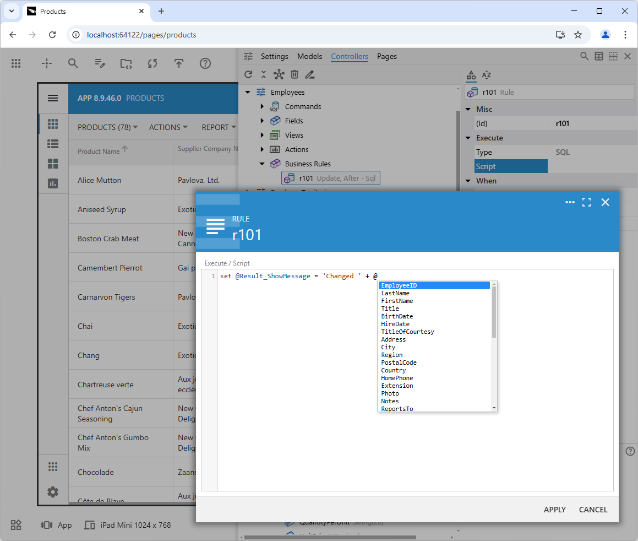This screenshot has width=638, height=541.
Task: Switch to the Pages tab
Action: click(386, 56)
